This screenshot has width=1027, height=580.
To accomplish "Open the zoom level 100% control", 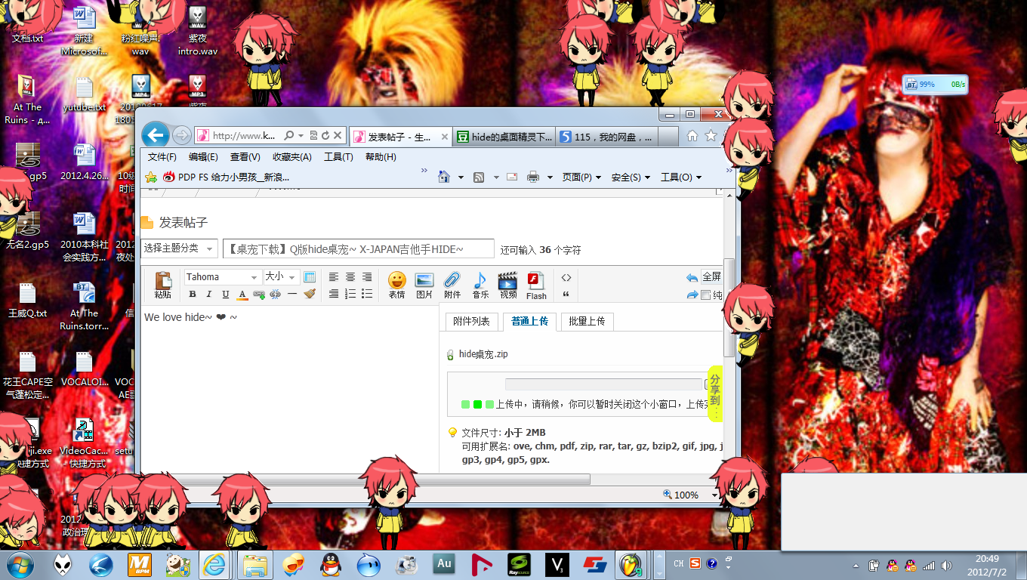I will (690, 495).
